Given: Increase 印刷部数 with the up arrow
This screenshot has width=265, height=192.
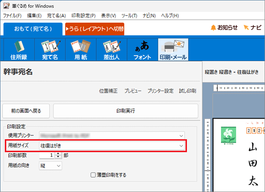Looking at the screenshot, I should point(58,154).
